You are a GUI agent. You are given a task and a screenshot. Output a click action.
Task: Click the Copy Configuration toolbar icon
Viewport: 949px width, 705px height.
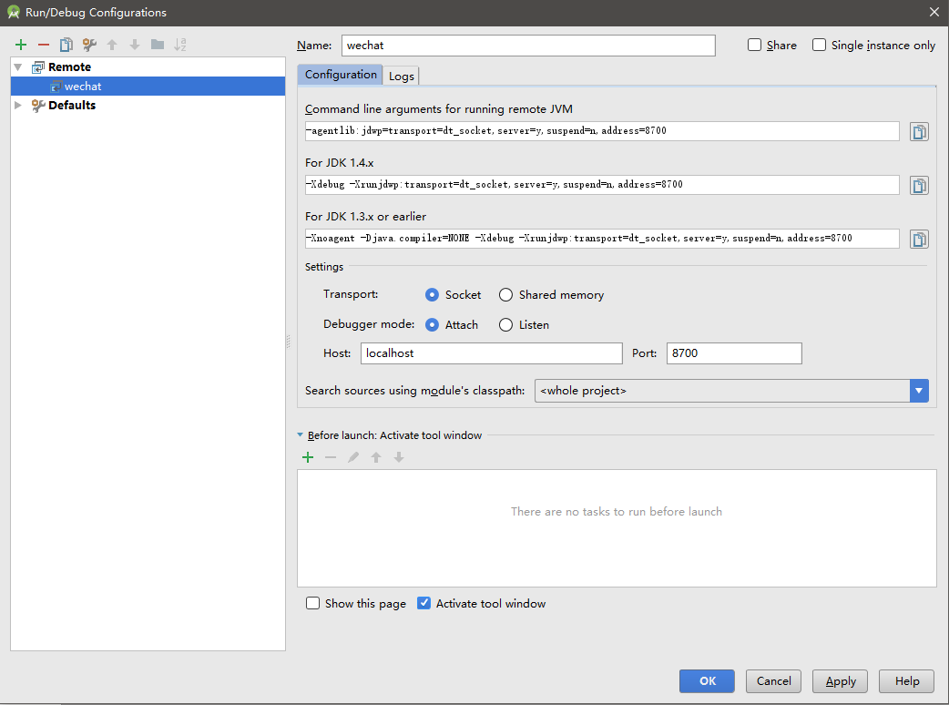click(66, 45)
